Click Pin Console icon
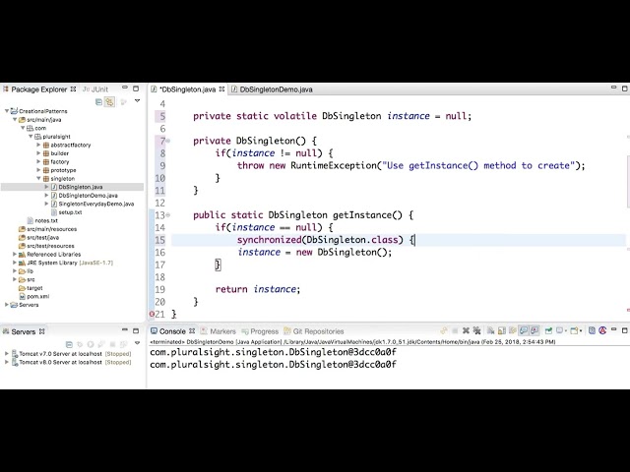Image resolution: width=630 pixels, height=472 pixels. click(x=548, y=330)
